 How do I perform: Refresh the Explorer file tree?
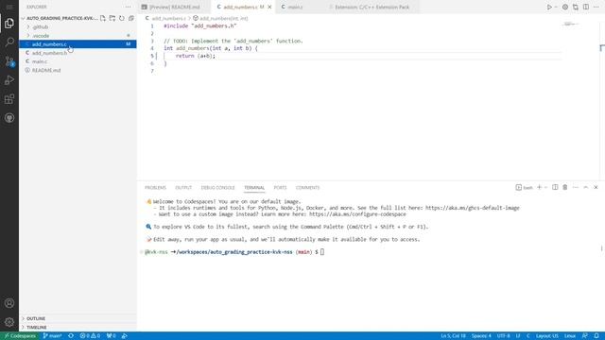(x=122, y=18)
